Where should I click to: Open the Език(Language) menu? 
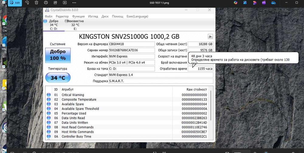click(137, 16)
